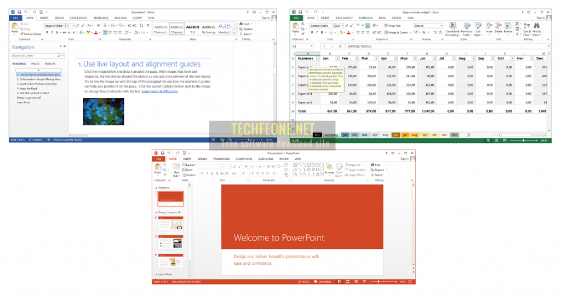Select slide 3 thumbnail in PowerPoint
Viewport: 561px width, 296px height.
171,242
